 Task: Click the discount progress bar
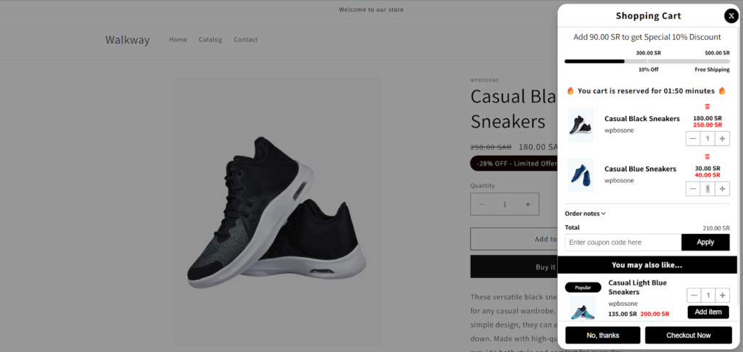(647, 61)
